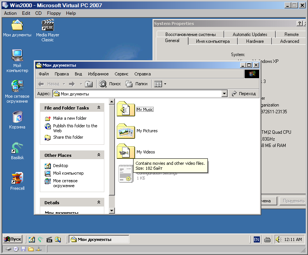Select the configuration settings file icon
This screenshot has width=308, height=255.
click(126, 174)
